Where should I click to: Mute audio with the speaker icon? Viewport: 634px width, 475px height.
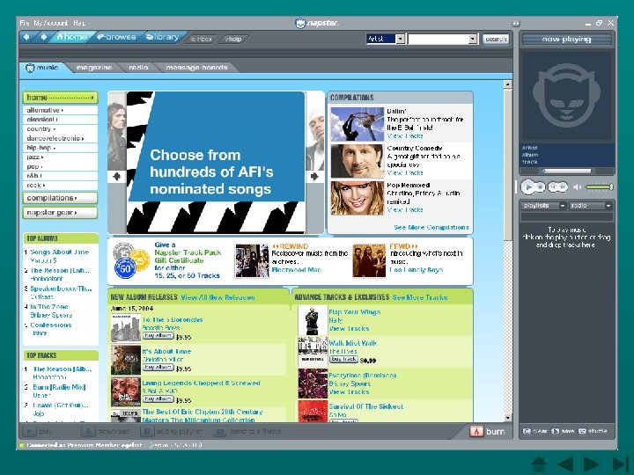pos(578,186)
